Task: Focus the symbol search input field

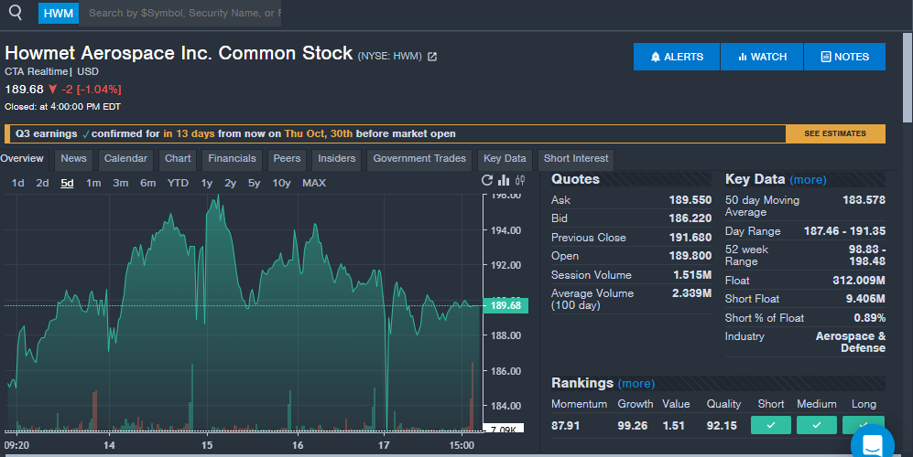Action: coord(183,13)
